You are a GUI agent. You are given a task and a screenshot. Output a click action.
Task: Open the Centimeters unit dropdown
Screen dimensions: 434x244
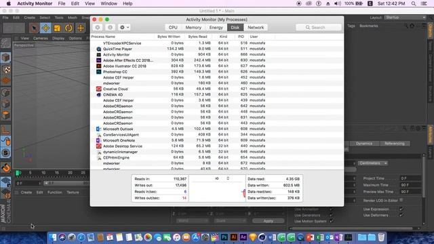click(373, 163)
